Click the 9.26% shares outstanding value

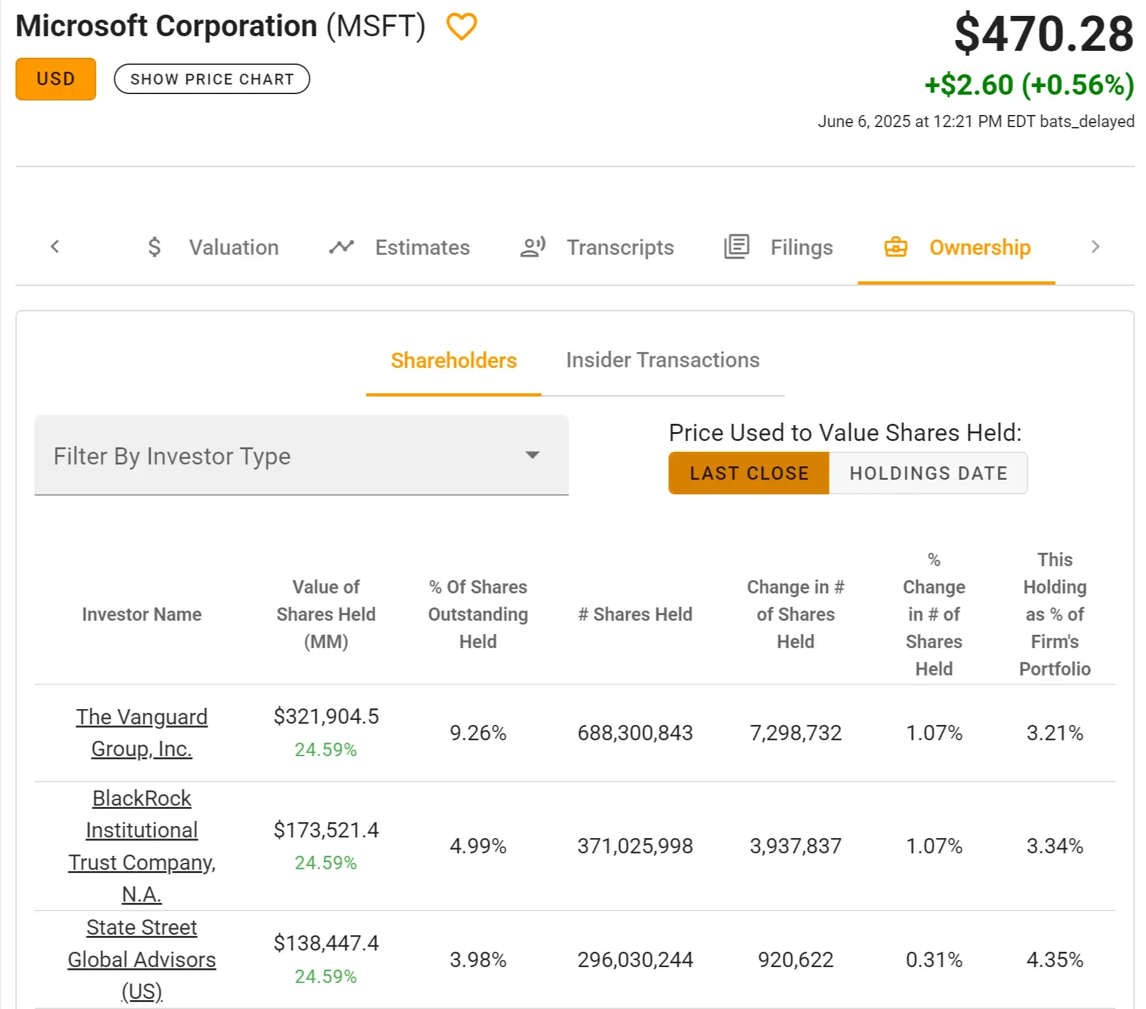478,733
